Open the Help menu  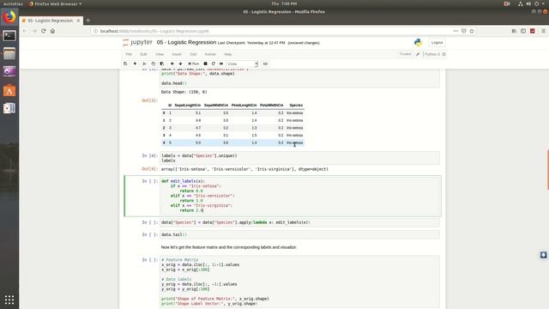pos(227,54)
